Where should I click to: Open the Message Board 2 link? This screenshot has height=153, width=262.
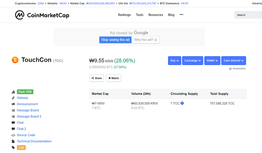pyautogui.click(x=29, y=116)
